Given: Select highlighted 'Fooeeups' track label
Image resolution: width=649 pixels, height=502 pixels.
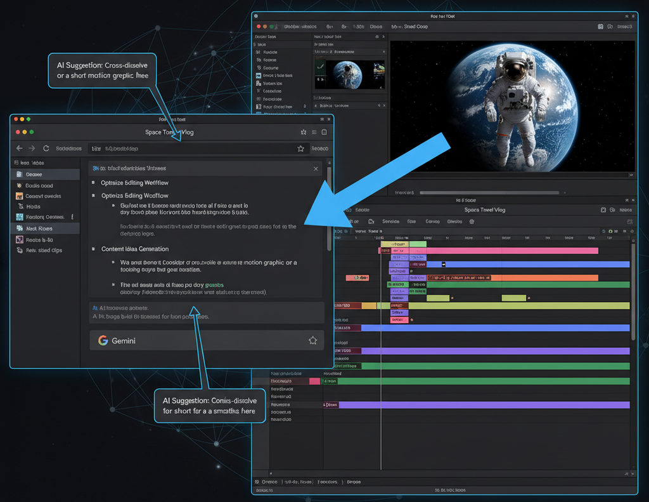Looking at the screenshot, I should 281,381.
